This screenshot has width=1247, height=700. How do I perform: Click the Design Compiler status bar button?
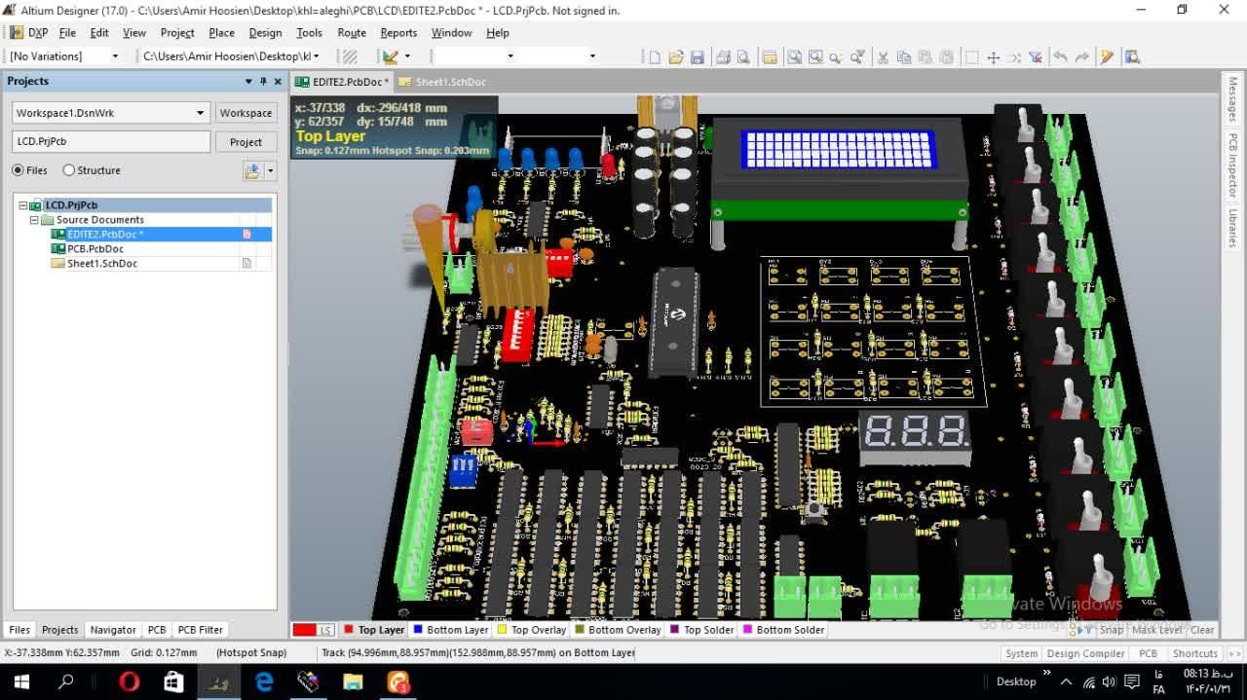pyautogui.click(x=1085, y=653)
